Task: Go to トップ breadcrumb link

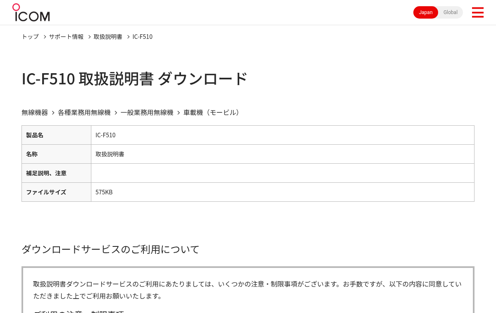Action: point(30,36)
